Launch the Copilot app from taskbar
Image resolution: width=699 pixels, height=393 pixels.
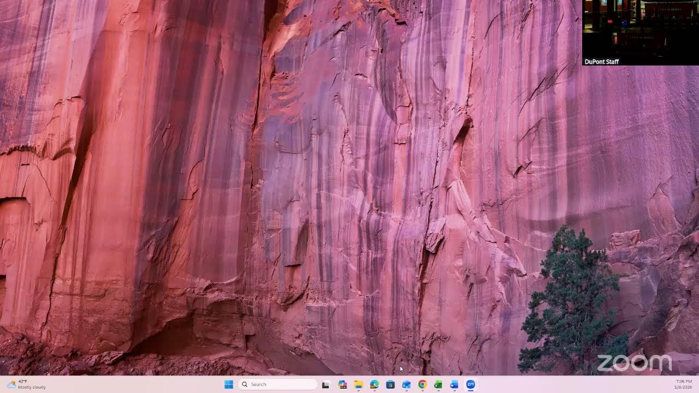342,384
